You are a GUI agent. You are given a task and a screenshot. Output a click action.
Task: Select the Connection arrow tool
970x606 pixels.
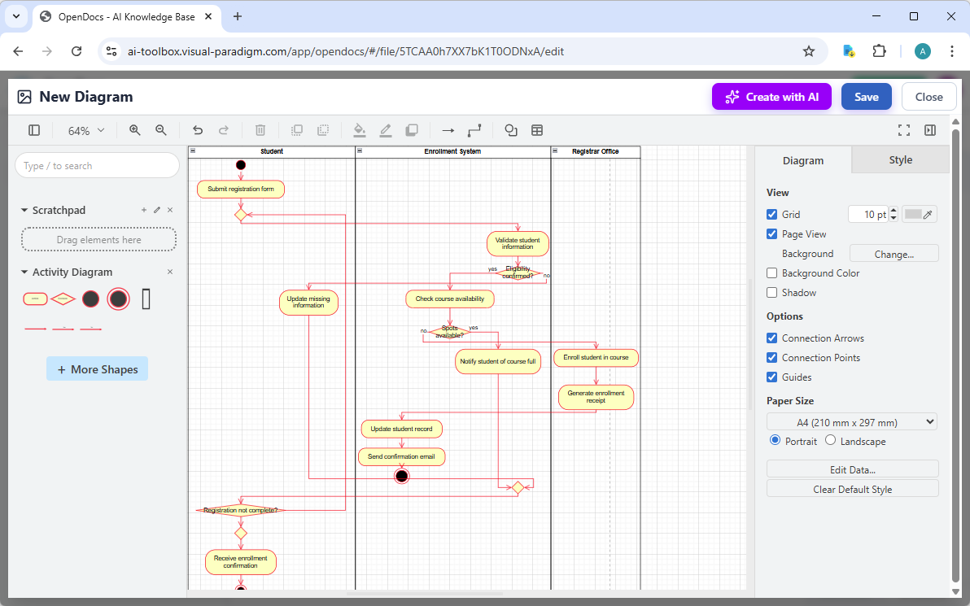(447, 130)
